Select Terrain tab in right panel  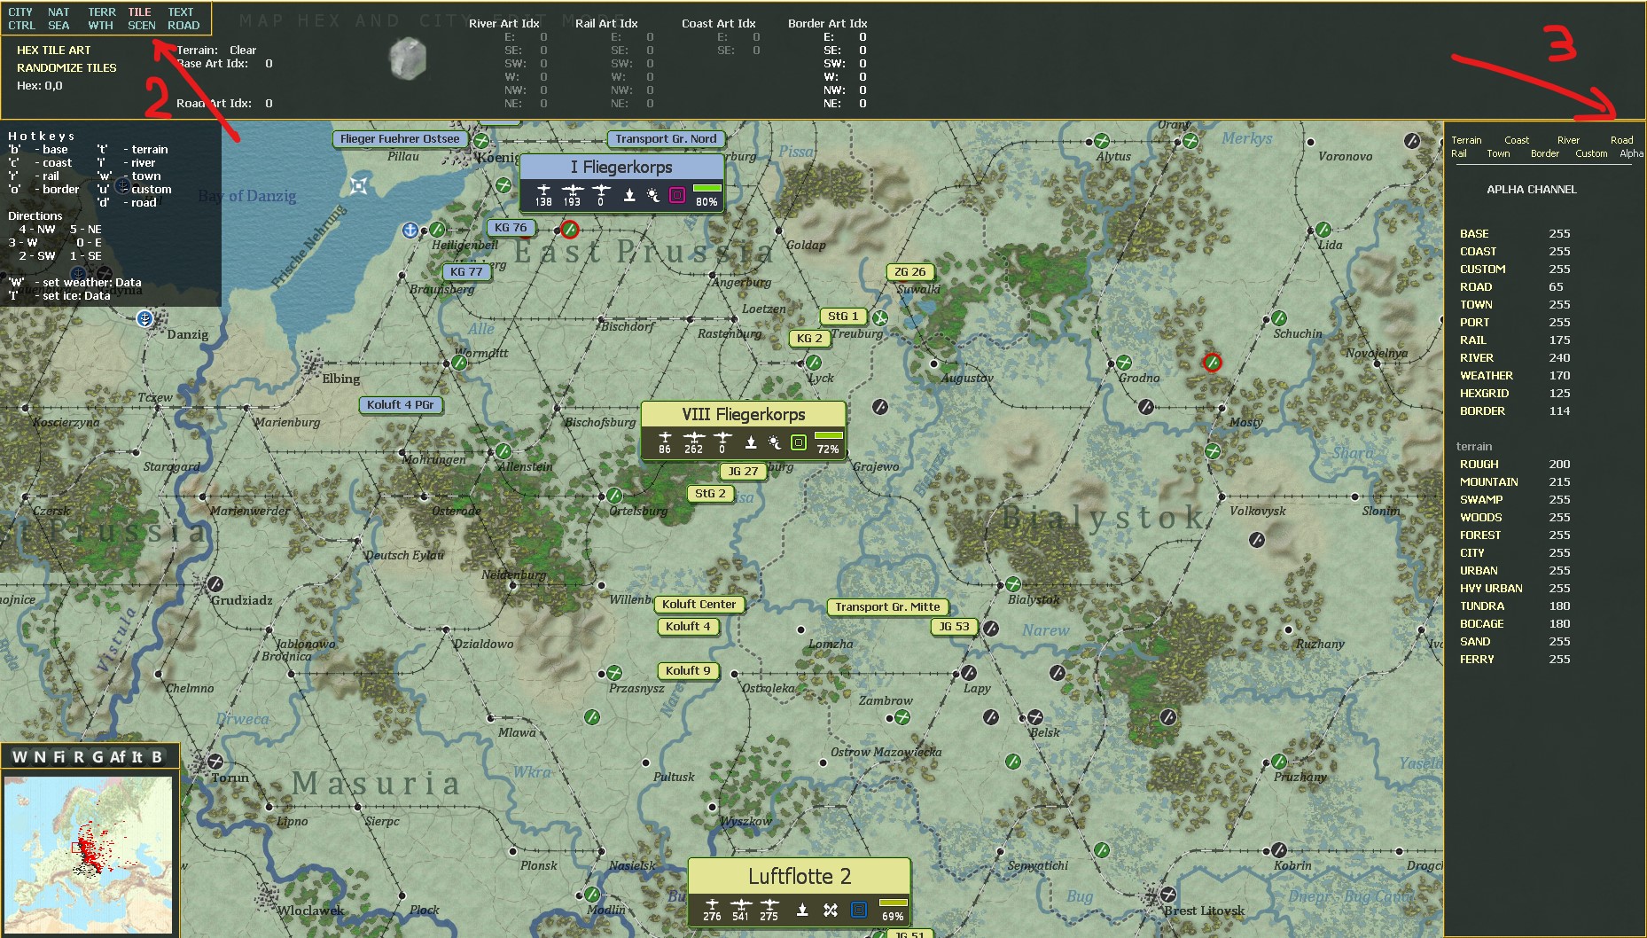[x=1466, y=140]
